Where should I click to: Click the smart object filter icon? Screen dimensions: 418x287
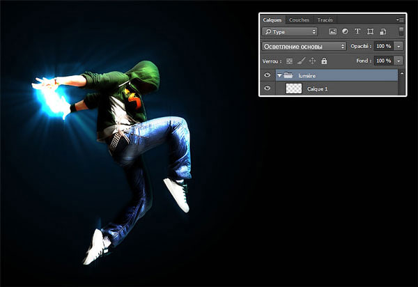(382, 31)
